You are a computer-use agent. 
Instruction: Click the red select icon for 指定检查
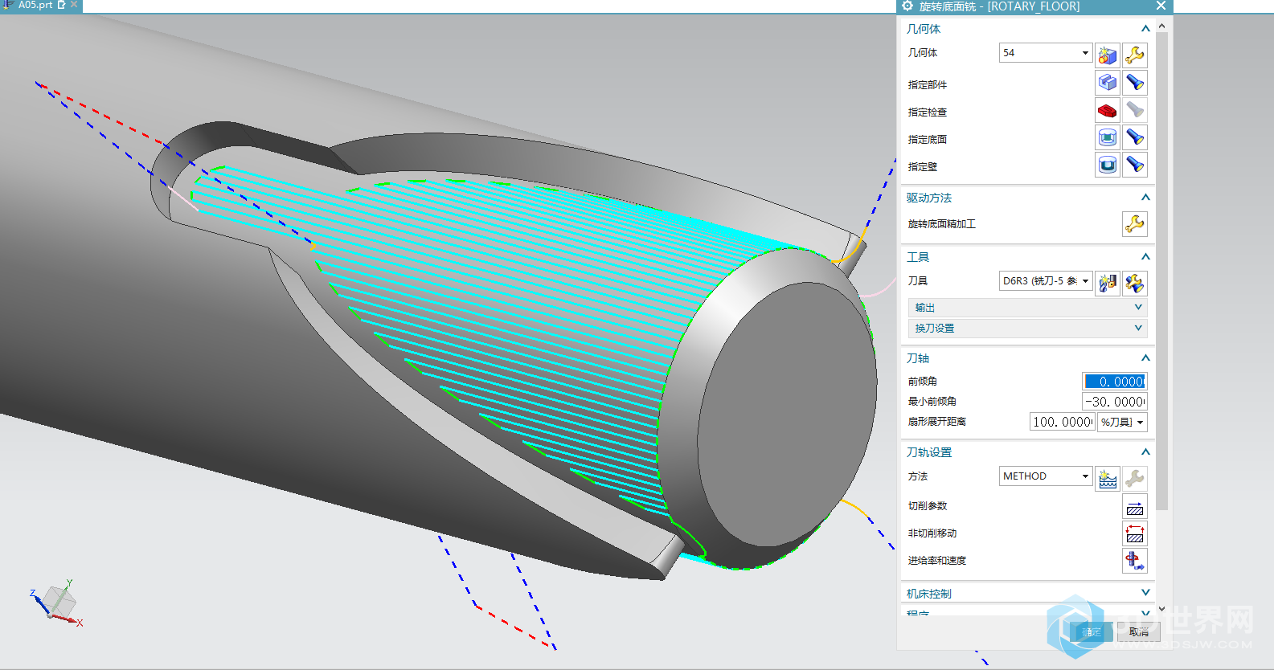(1108, 110)
